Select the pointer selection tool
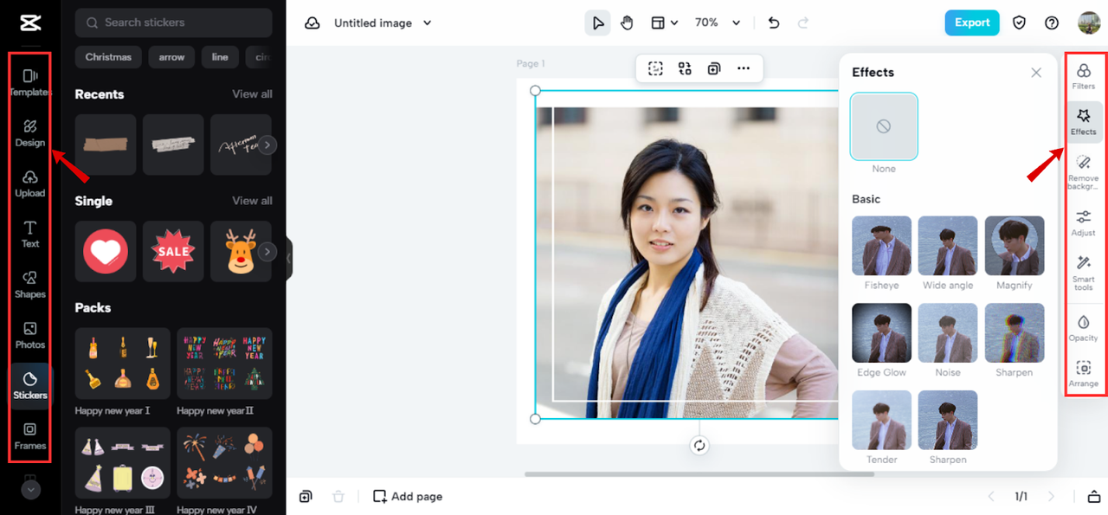Viewport: 1108px width, 515px height. 597,23
